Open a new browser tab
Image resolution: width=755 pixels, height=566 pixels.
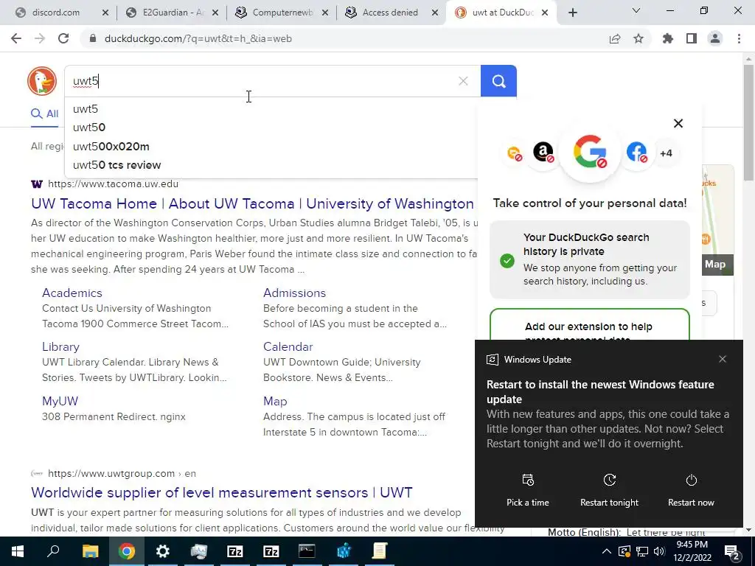tap(572, 13)
